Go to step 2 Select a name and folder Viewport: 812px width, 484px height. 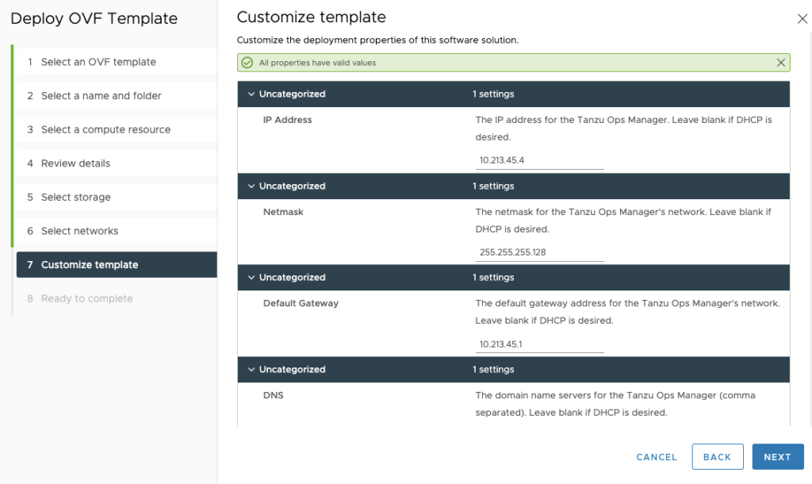117,96
